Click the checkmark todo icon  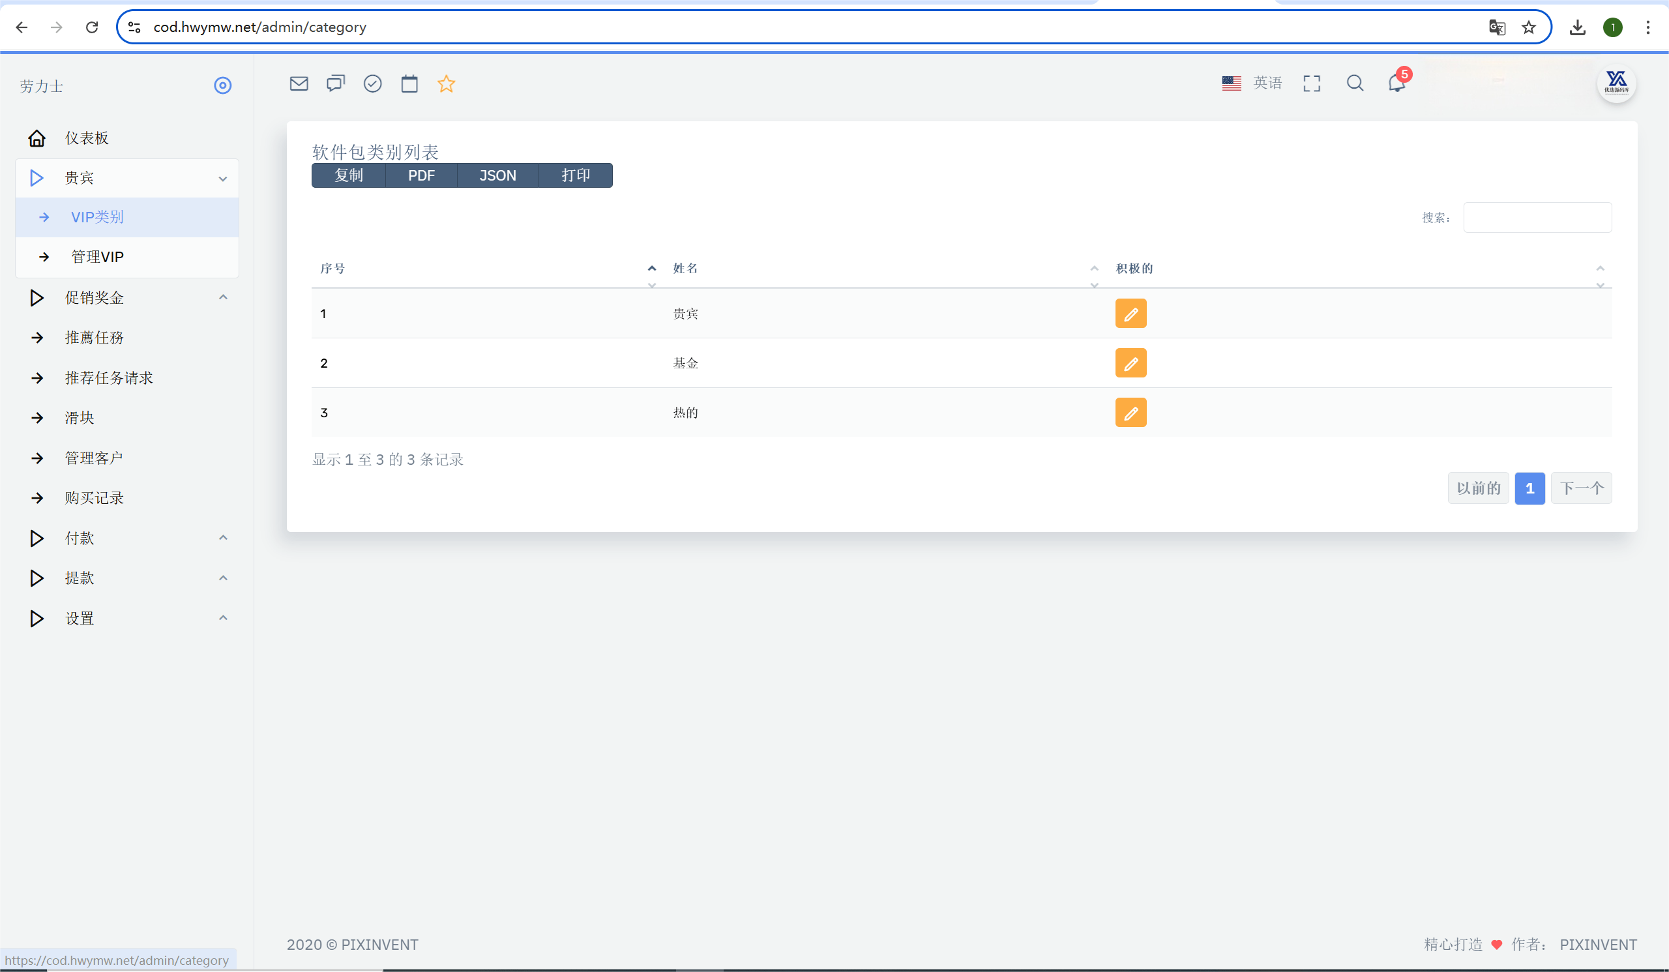372,83
